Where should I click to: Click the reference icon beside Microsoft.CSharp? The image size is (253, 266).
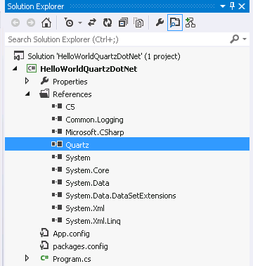pyautogui.click(x=57, y=132)
